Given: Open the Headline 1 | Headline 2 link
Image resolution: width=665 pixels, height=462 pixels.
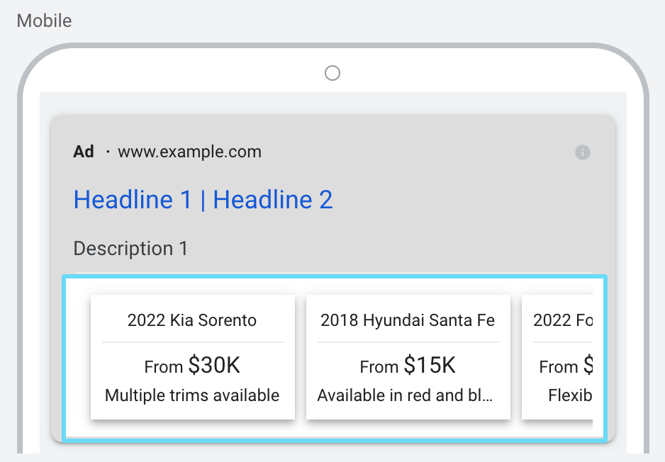Looking at the screenshot, I should [x=203, y=200].
